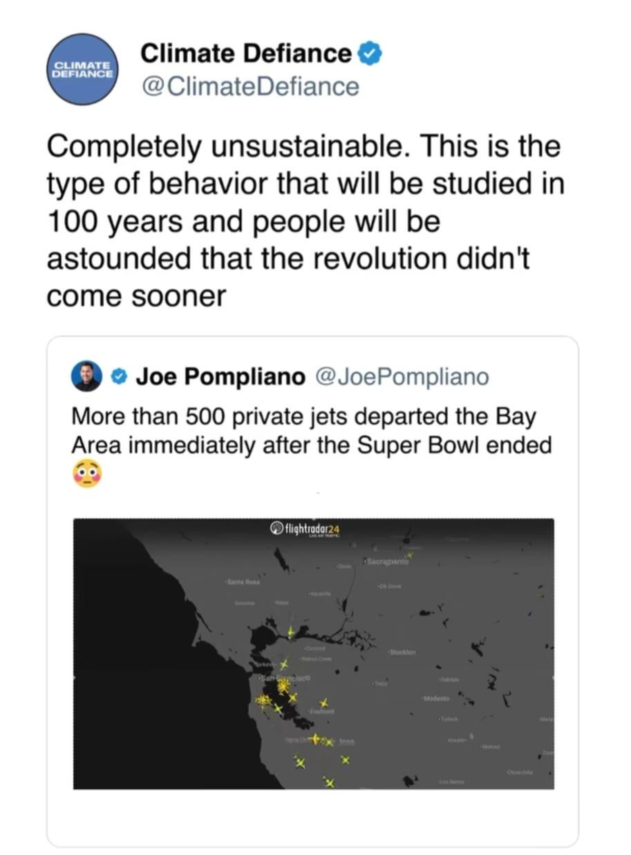This screenshot has height=855, width=631.
Task: Select the yellow plane icon near Sacramento
Action: point(411,554)
